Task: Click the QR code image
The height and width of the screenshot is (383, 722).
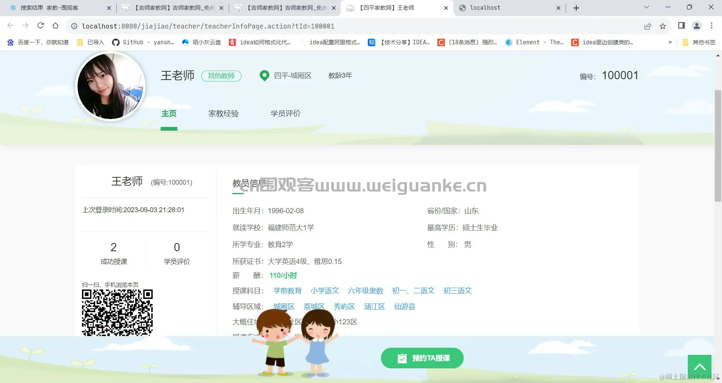Action: [117, 312]
